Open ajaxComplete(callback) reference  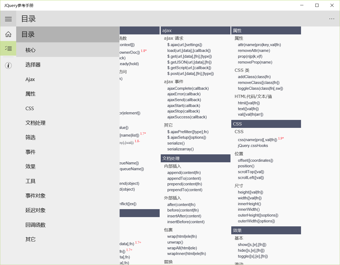[x=188, y=88]
